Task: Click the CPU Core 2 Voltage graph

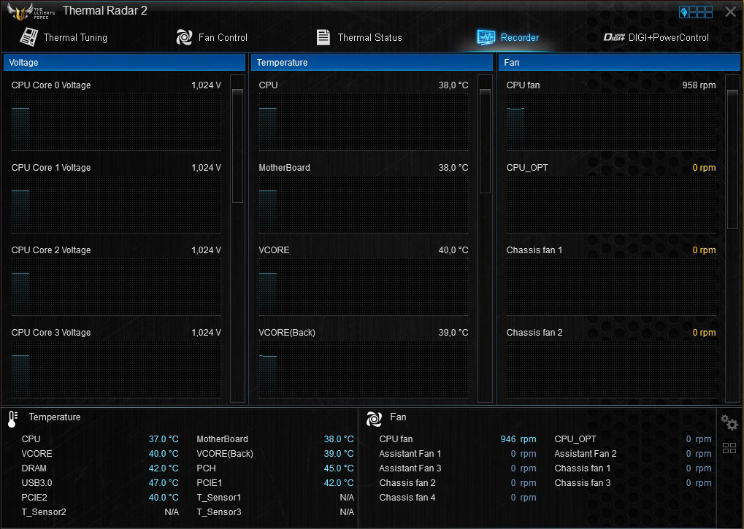Action: 116,287
